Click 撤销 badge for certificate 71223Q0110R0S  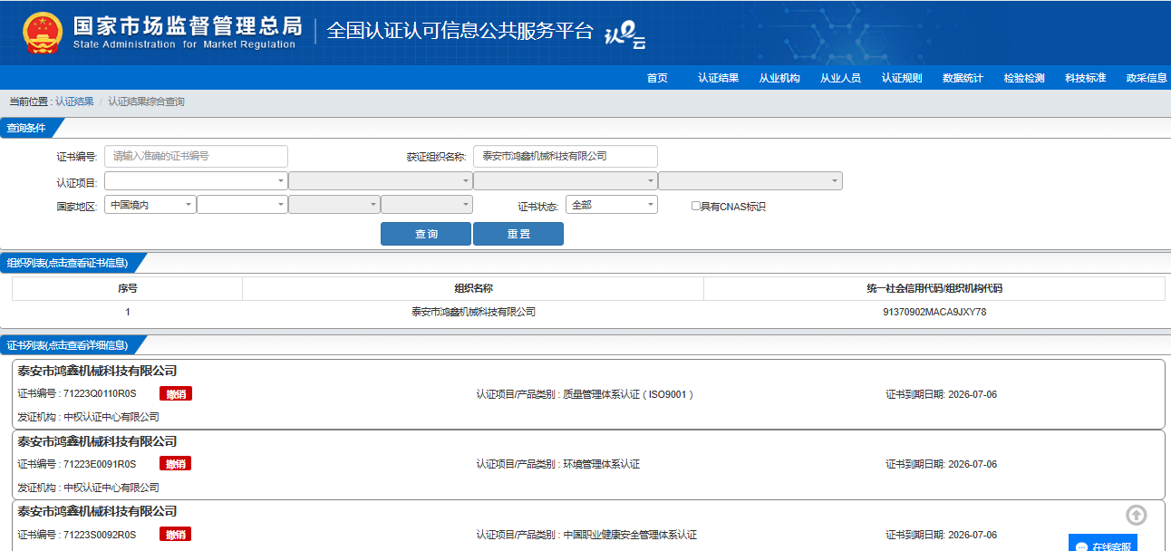(x=176, y=394)
